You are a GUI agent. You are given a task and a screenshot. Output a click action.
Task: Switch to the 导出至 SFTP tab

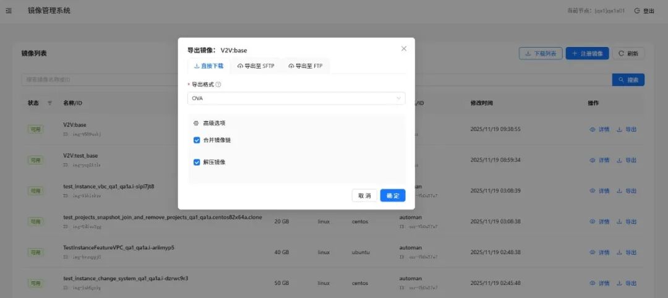[255, 66]
